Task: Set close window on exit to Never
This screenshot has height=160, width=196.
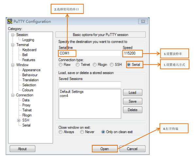Action: coord(82,132)
